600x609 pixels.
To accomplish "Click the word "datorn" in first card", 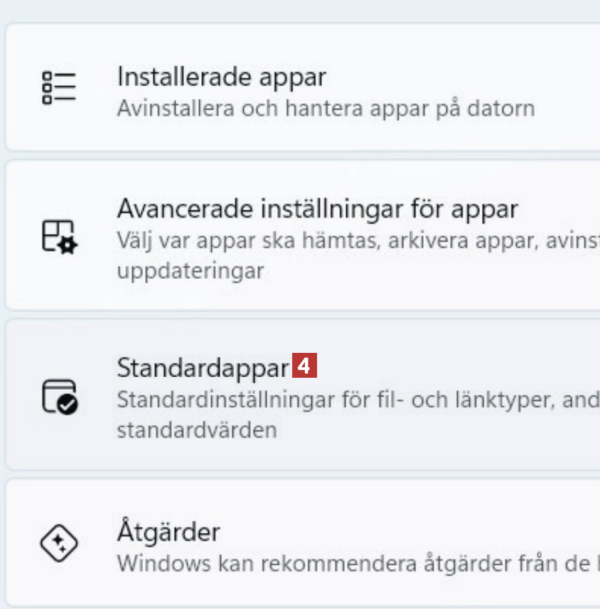I will 505,109.
